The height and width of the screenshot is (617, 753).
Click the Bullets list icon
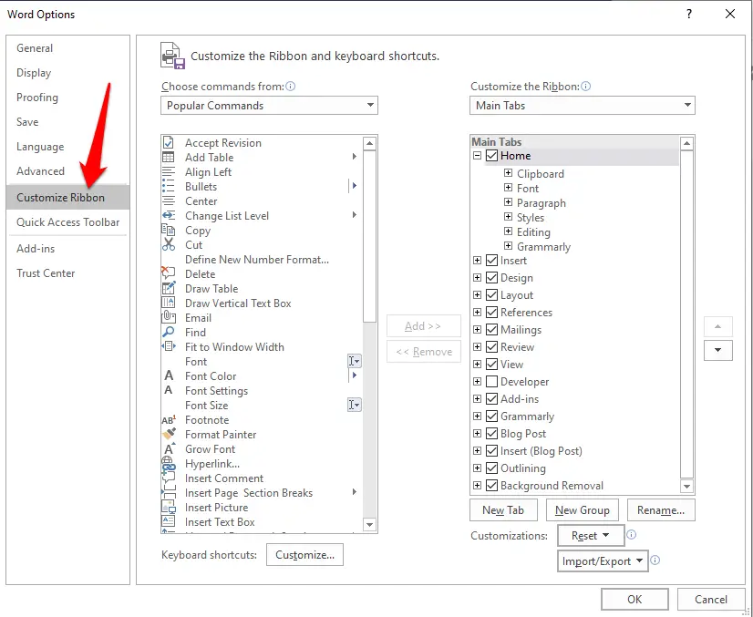point(168,186)
